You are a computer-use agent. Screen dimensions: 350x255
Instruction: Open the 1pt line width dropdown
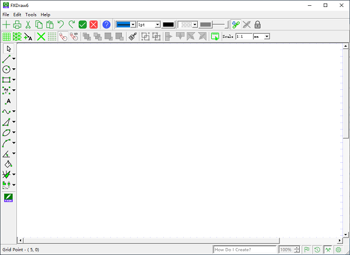coord(157,25)
